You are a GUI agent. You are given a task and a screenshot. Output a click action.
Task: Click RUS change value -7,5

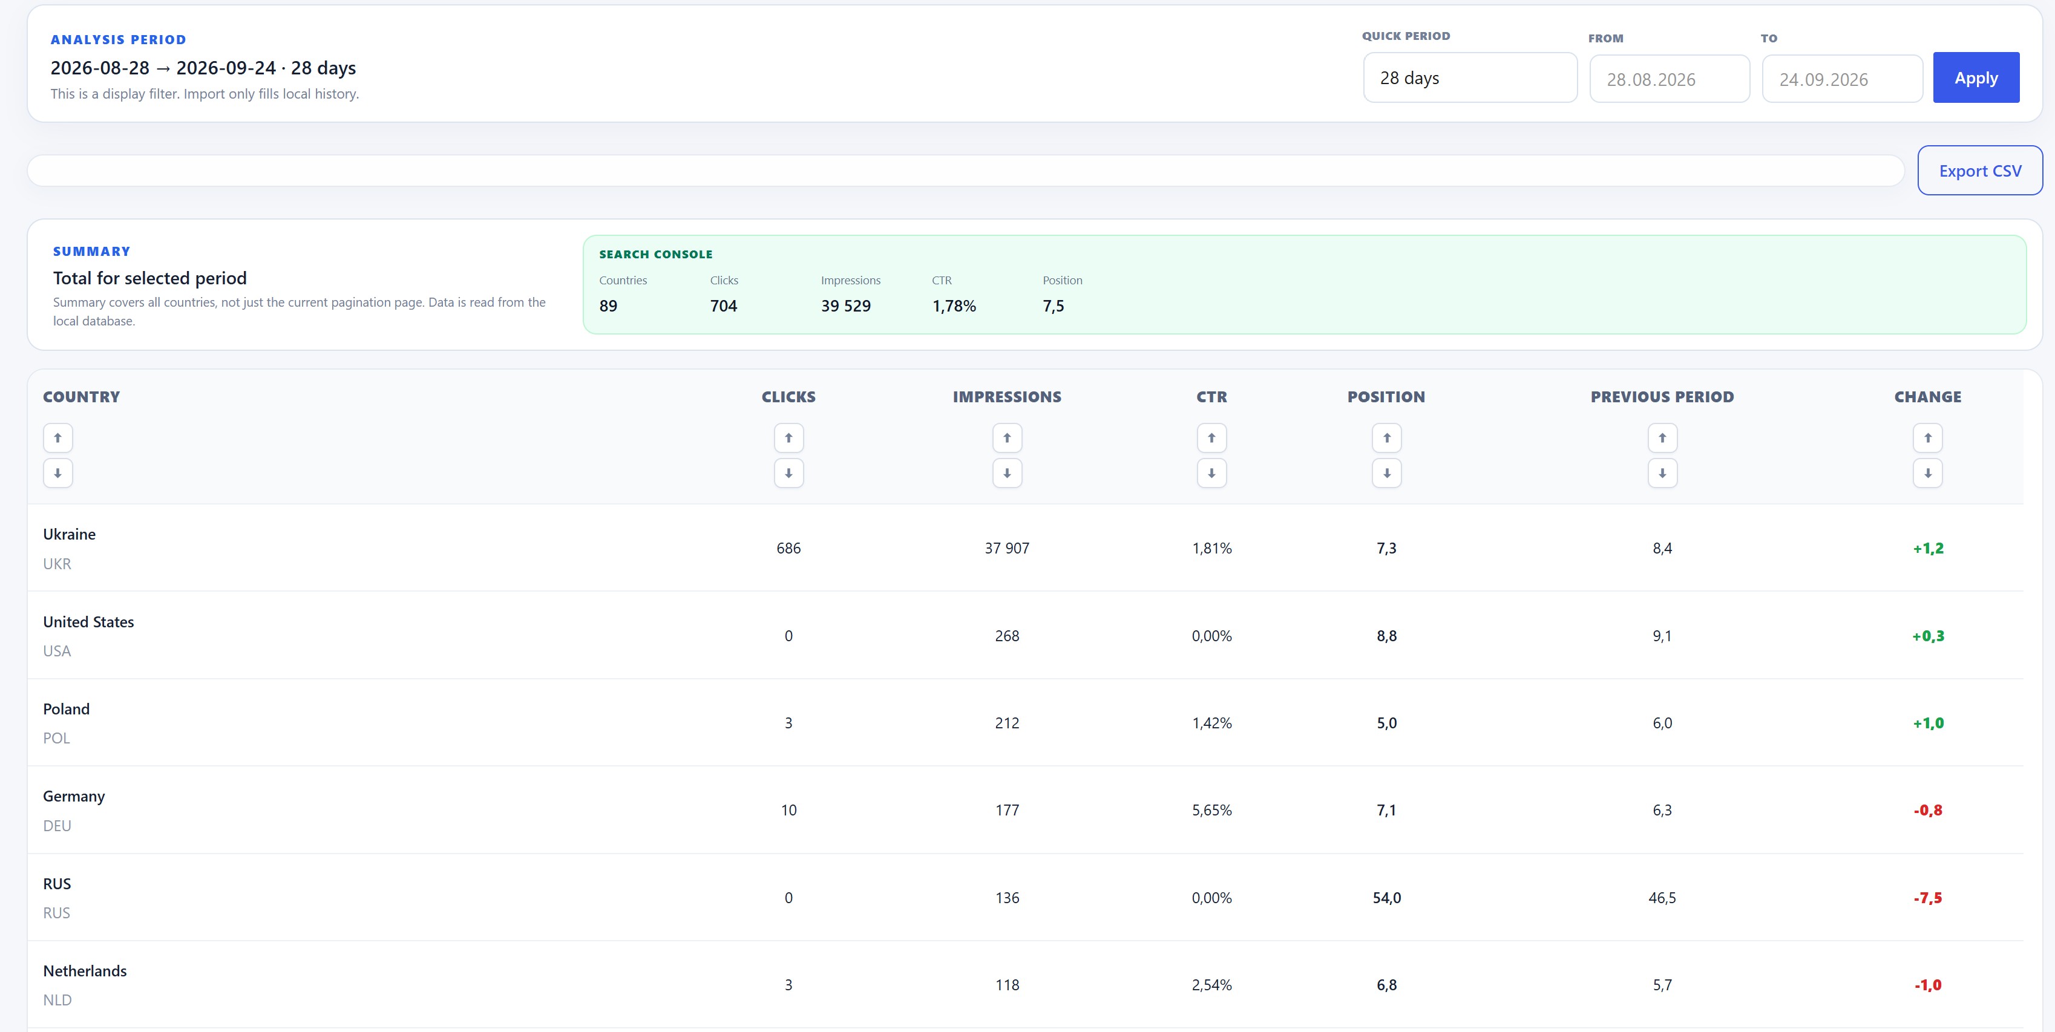(1928, 897)
